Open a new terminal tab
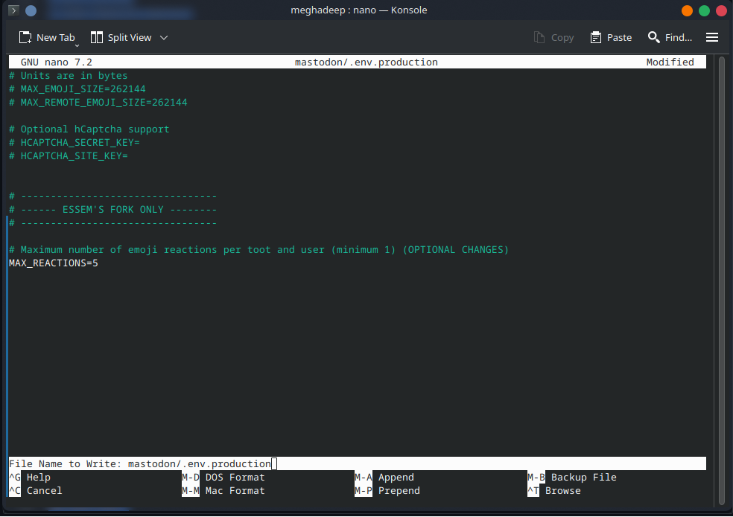 [x=46, y=37]
